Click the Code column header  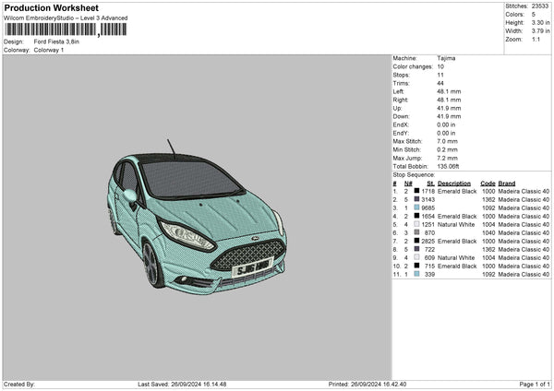[488, 183]
